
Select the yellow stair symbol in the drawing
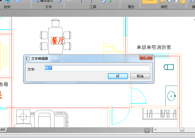113,48
